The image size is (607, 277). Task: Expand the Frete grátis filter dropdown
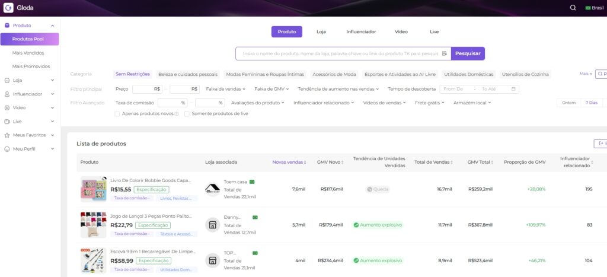pos(430,103)
